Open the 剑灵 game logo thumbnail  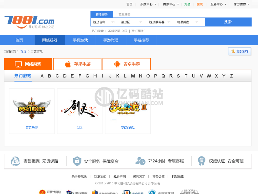(x=80, y=108)
